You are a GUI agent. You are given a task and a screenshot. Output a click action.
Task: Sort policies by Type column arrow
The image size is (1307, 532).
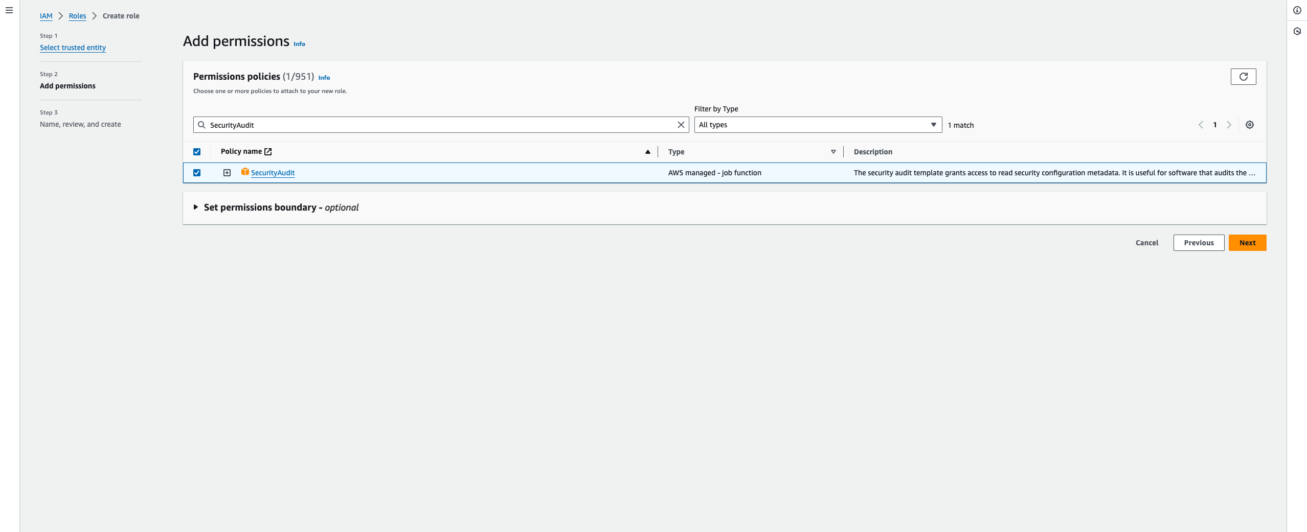click(833, 152)
